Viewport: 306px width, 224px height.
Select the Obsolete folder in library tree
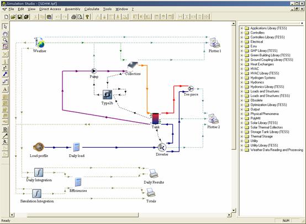pyautogui.click(x=256, y=100)
